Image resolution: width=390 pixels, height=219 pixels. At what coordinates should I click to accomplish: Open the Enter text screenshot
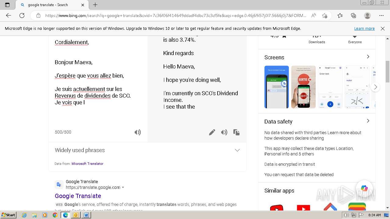point(330,87)
